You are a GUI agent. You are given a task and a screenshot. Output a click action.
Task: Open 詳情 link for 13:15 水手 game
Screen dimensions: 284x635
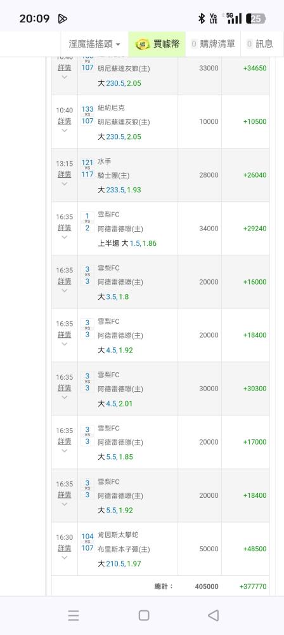coord(64,174)
